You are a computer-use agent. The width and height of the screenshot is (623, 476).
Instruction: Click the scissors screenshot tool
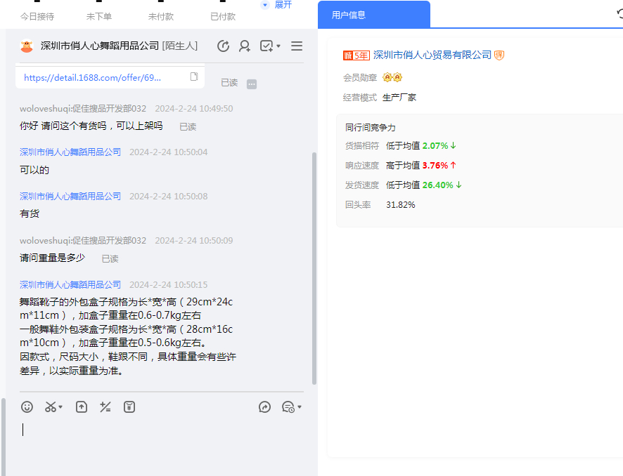pyautogui.click(x=51, y=407)
